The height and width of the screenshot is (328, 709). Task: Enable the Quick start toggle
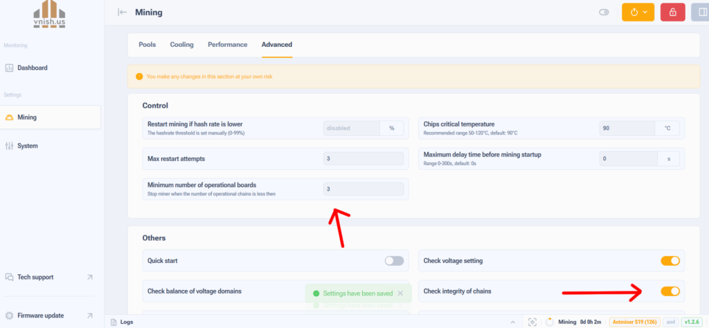[394, 261]
